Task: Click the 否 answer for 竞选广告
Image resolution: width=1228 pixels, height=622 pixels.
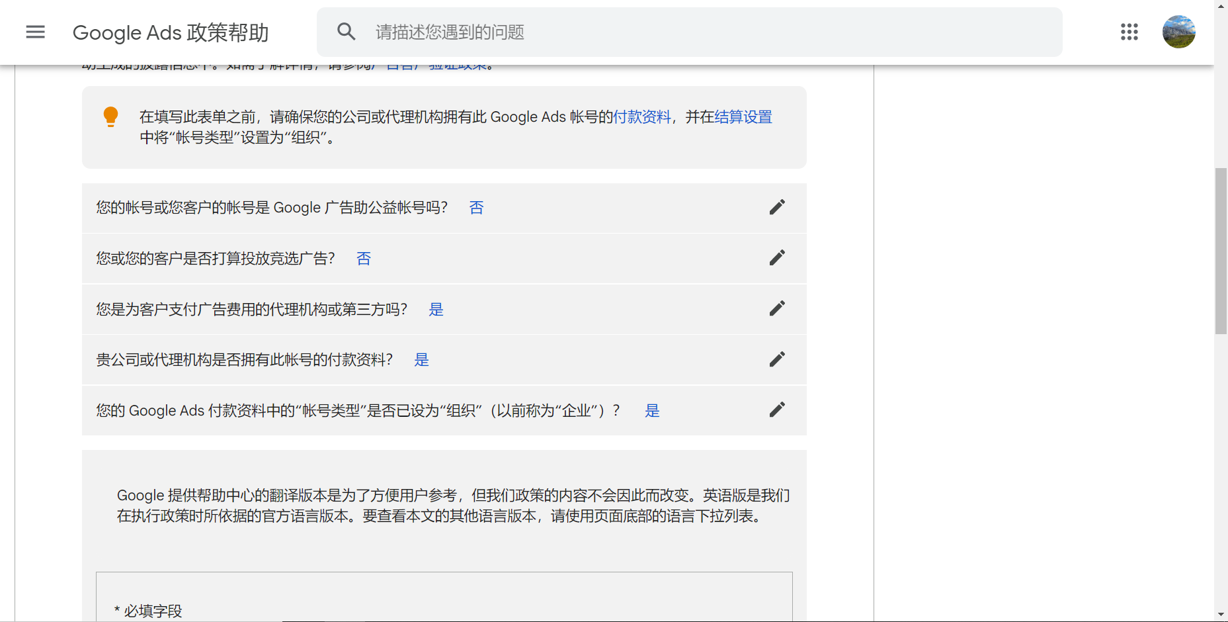Action: pyautogui.click(x=364, y=259)
